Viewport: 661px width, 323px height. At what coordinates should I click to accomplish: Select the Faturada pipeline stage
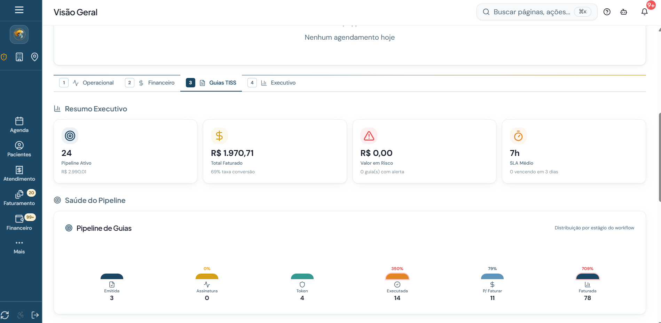pyautogui.click(x=588, y=285)
